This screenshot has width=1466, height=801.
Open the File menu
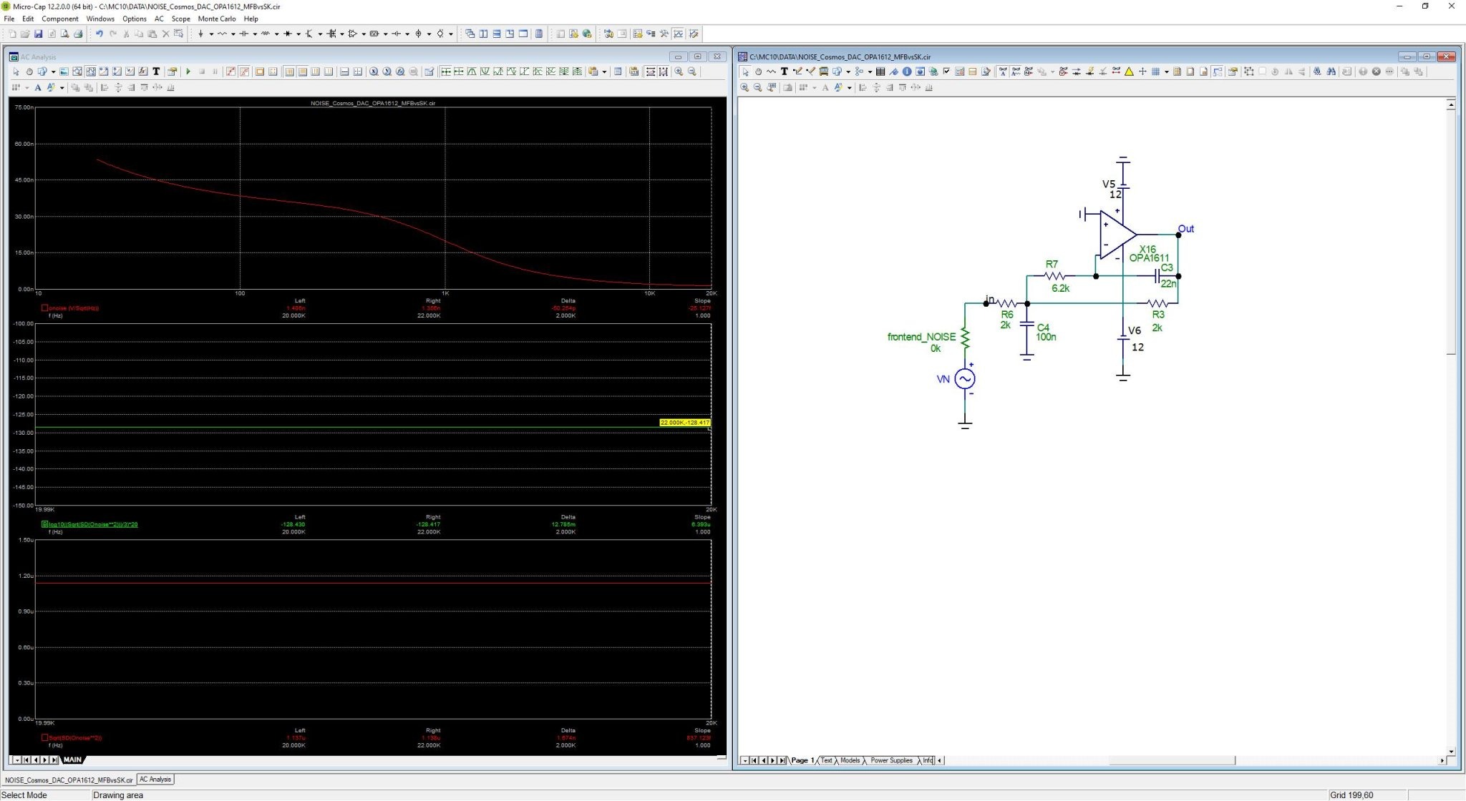(x=9, y=19)
